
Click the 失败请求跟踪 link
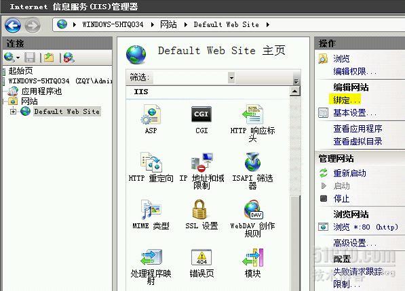(358, 271)
